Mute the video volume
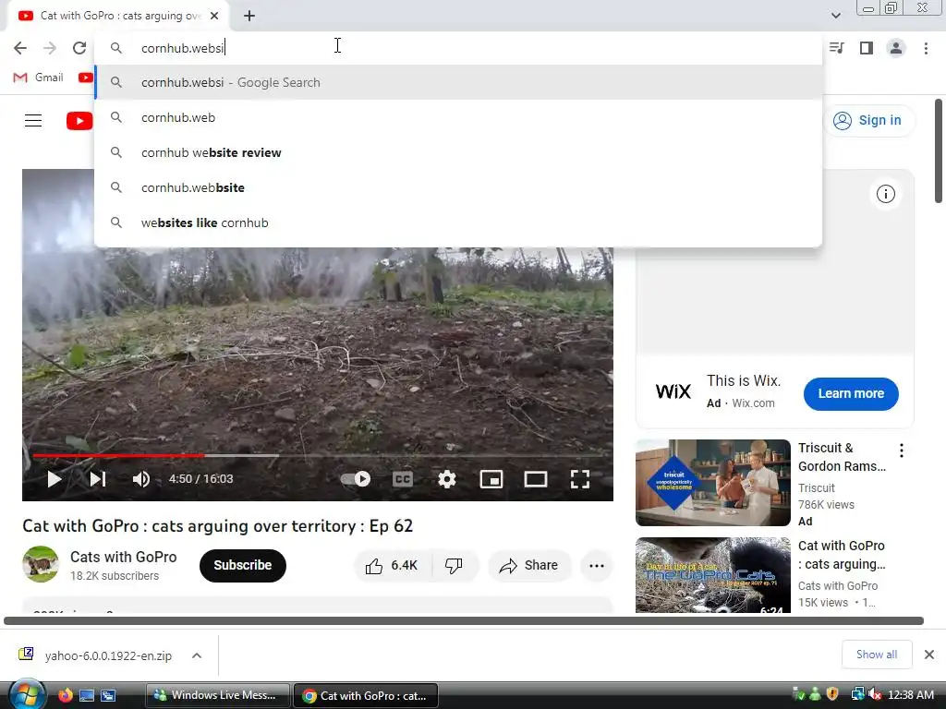Image resolution: width=946 pixels, height=709 pixels. [x=141, y=479]
